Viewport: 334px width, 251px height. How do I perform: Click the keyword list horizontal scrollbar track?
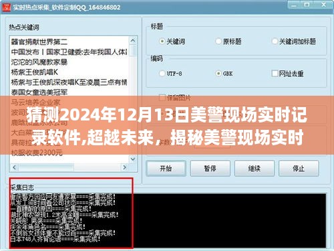click(x=69, y=167)
